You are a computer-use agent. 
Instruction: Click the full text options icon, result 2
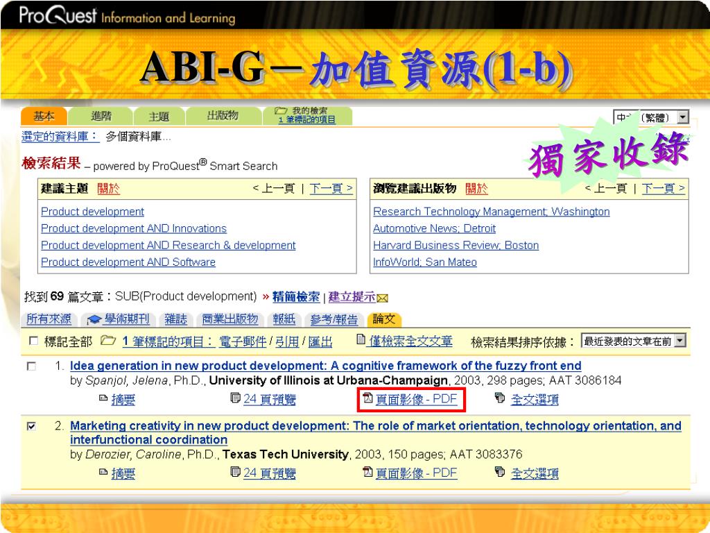tap(500, 472)
